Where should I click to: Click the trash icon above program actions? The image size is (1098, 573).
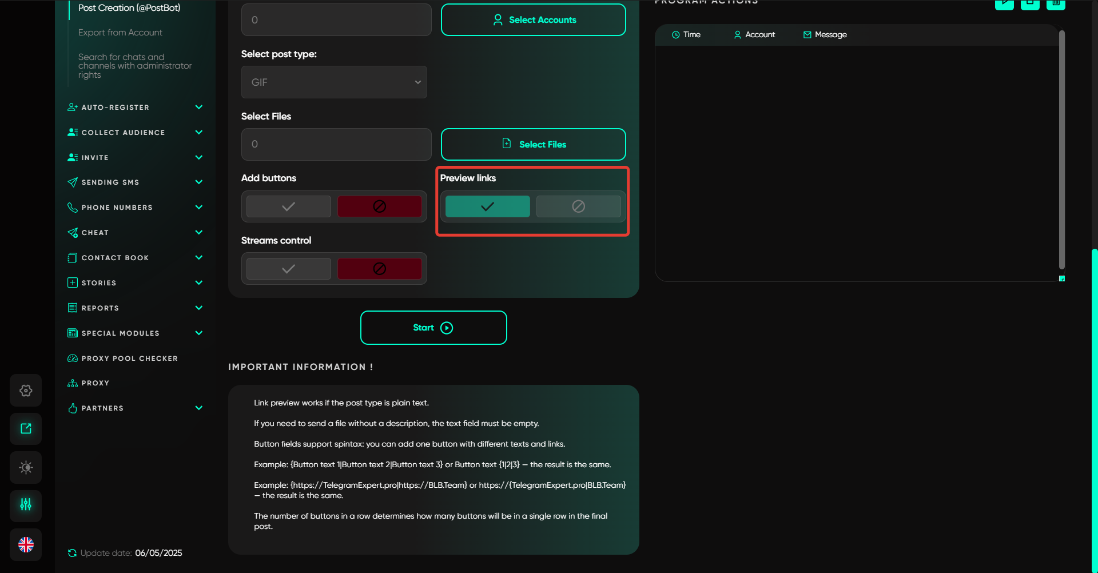pyautogui.click(x=1056, y=3)
